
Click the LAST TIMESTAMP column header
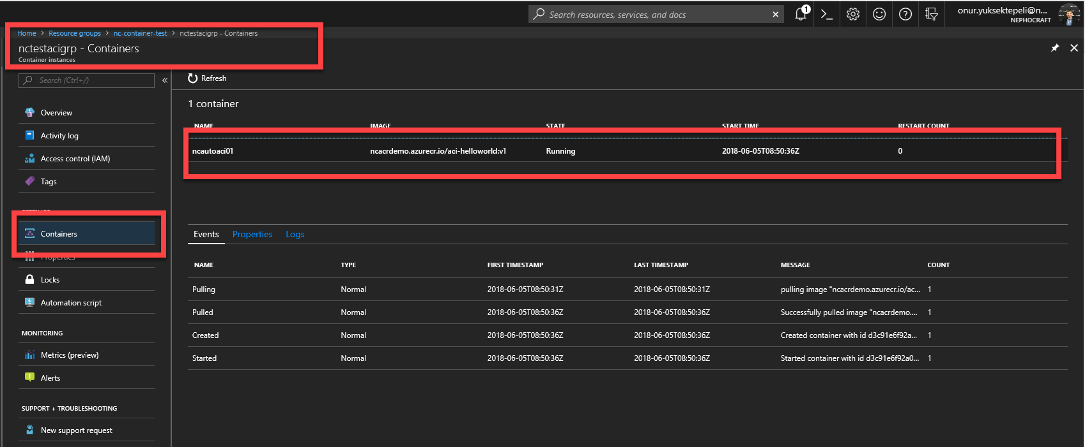[661, 265]
